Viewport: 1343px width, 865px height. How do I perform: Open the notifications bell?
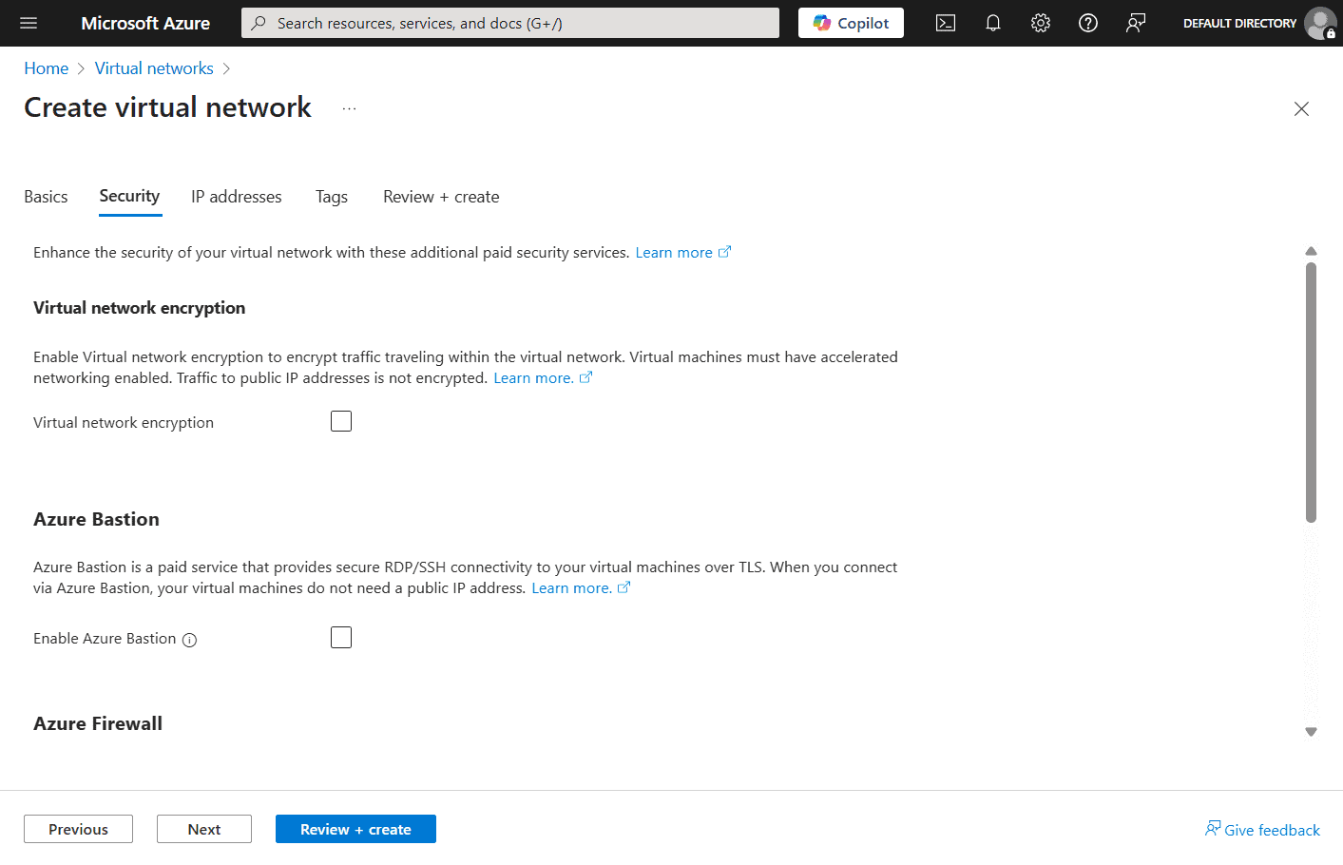(993, 23)
